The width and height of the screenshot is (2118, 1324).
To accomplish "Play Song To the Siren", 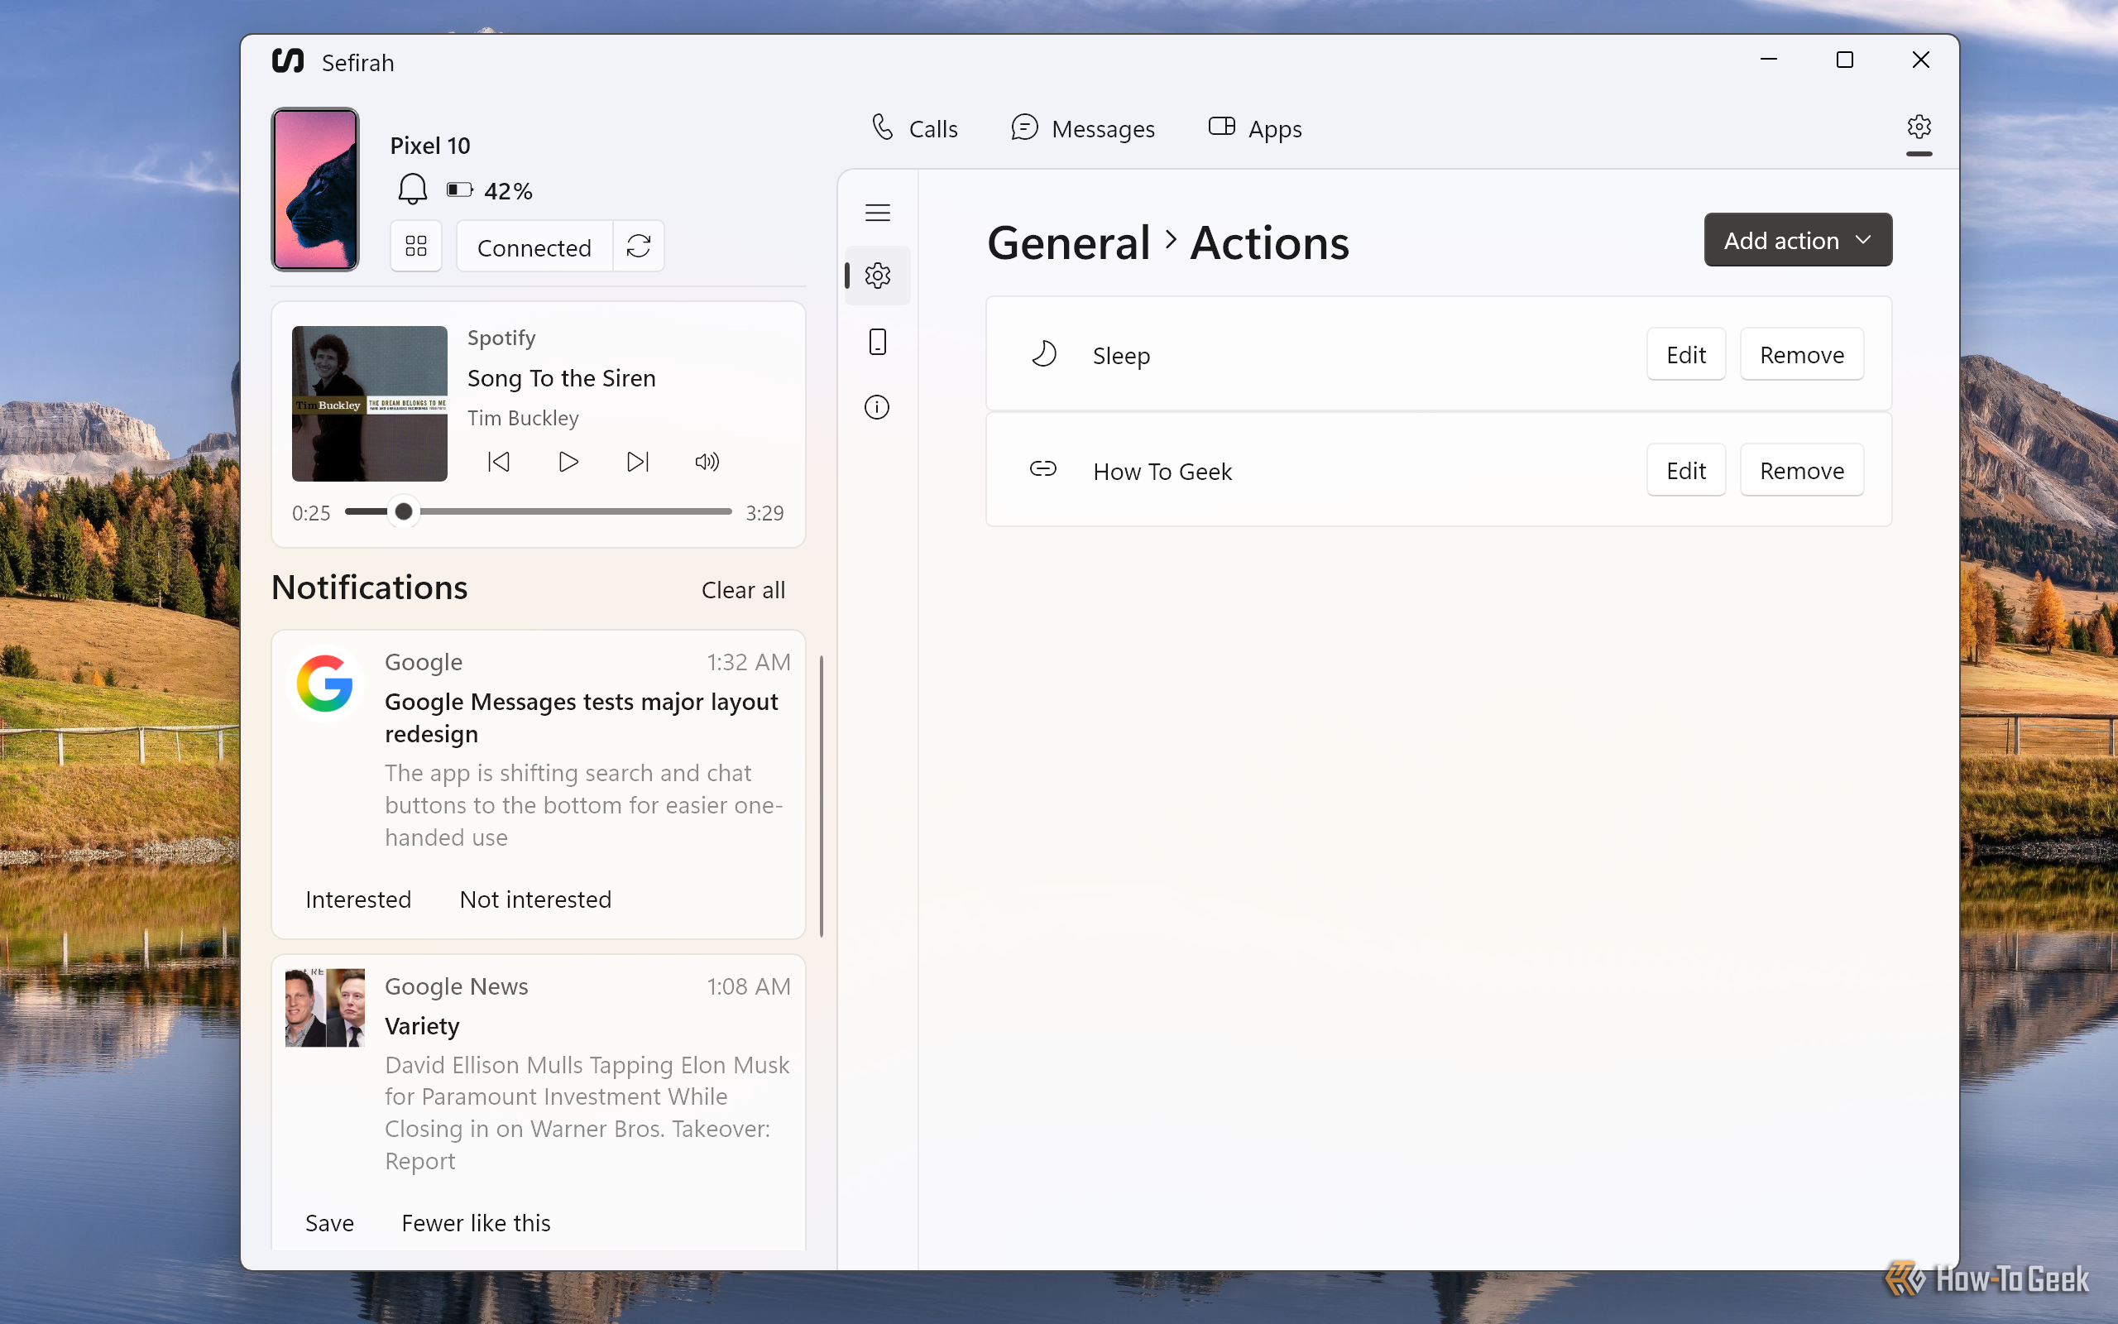I will point(568,462).
